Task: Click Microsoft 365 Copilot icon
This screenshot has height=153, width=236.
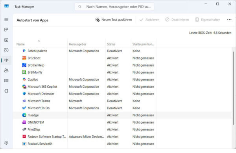Action: coord(24,87)
